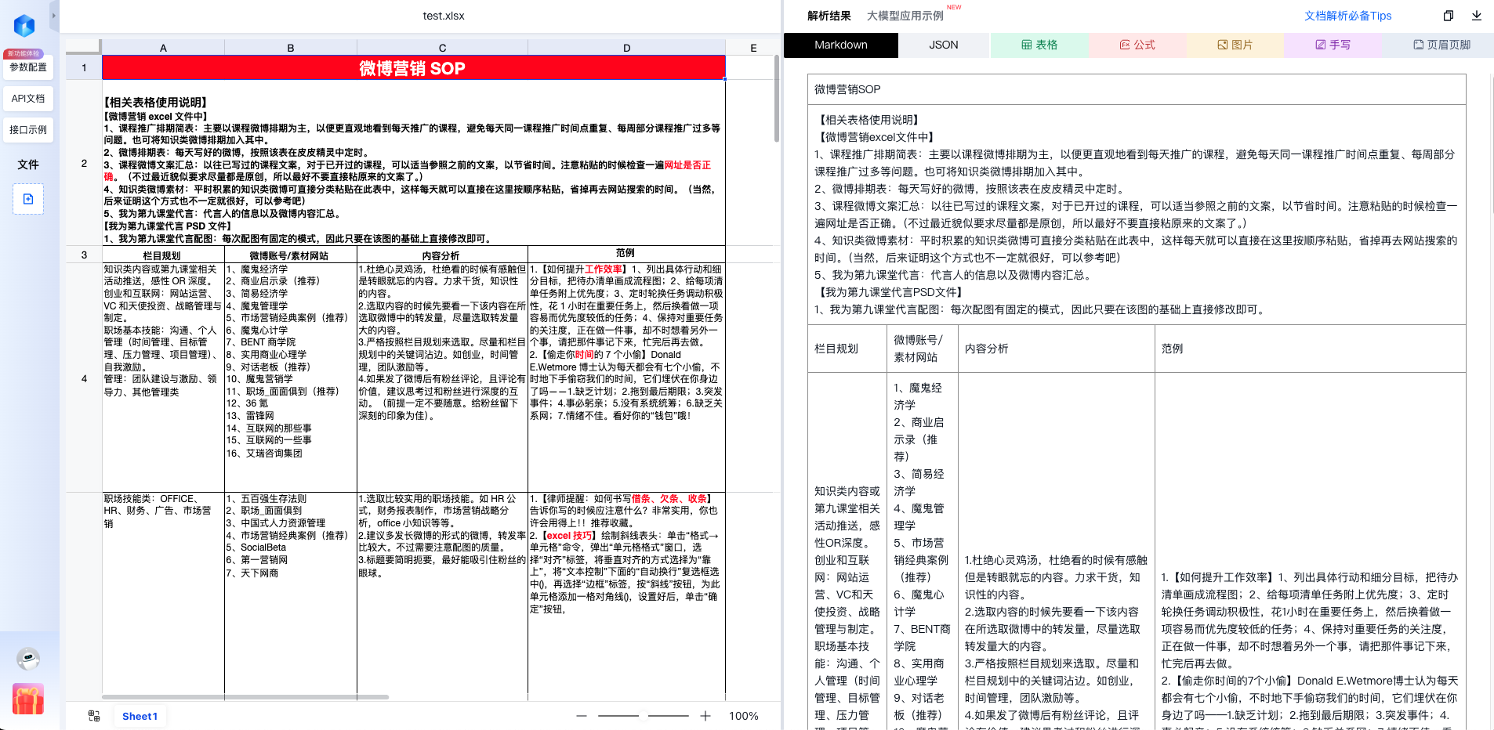1494x730 pixels.
Task: Select the 手写 filter tab
Action: coord(1333,45)
